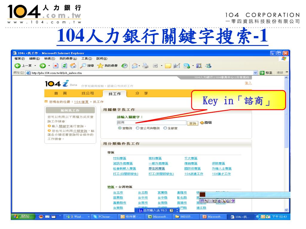
Task: Click the keyword input field containing 諮商
Action: [x=152, y=123]
